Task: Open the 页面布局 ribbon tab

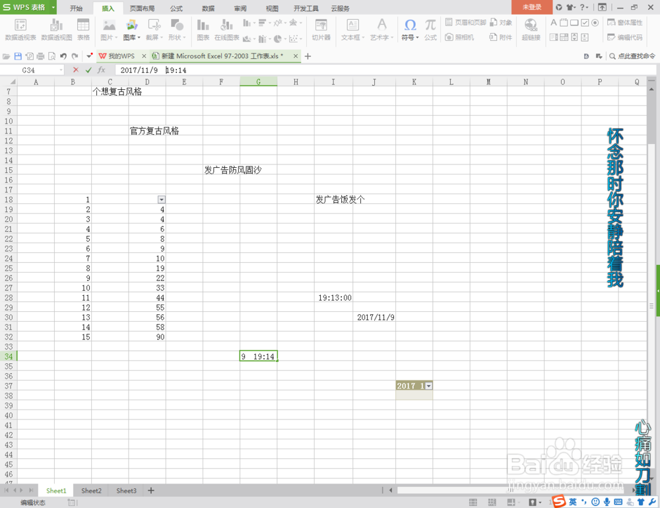Action: (142, 9)
